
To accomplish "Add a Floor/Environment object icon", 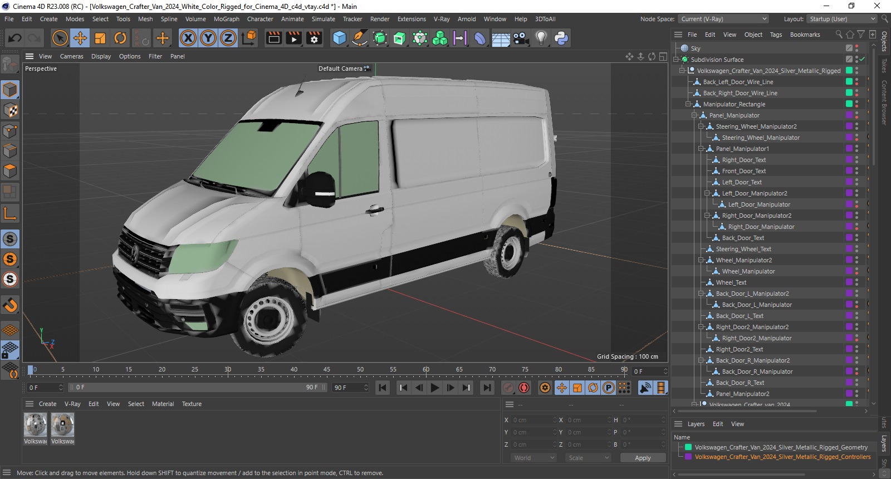I will click(x=501, y=38).
